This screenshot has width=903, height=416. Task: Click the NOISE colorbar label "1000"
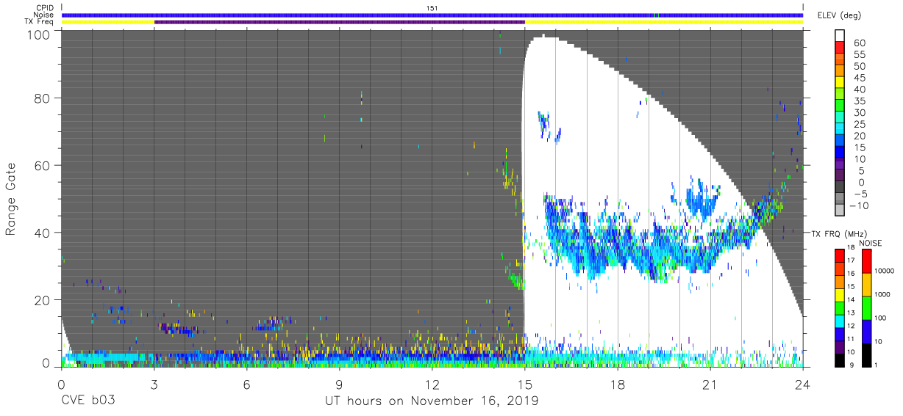click(x=882, y=296)
